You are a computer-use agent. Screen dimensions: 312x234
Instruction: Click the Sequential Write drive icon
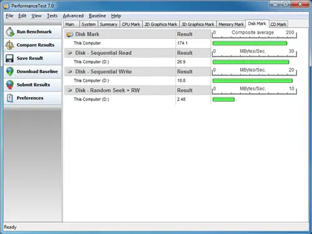click(69, 72)
